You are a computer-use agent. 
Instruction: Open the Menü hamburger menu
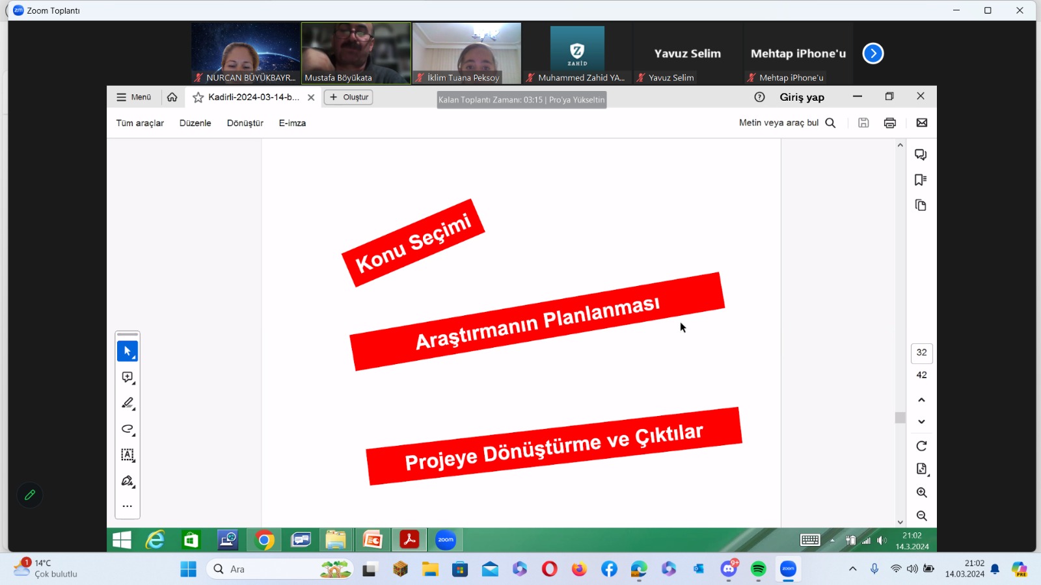(x=133, y=97)
